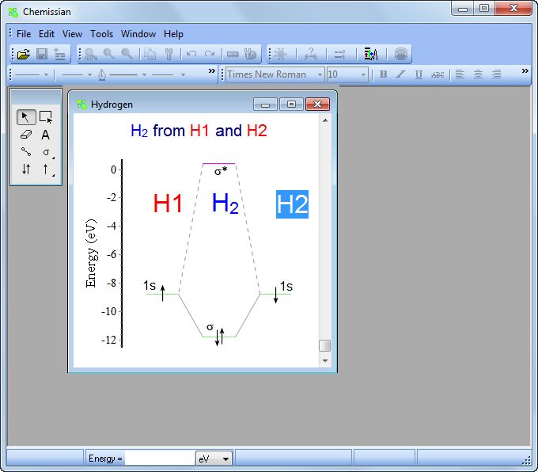Click the Energy value input field

tap(160, 459)
